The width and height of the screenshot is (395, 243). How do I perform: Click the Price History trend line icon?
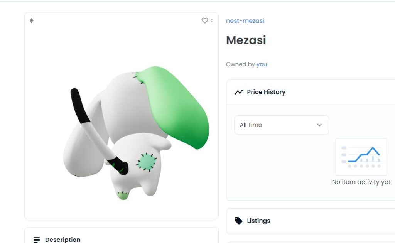[x=238, y=92]
